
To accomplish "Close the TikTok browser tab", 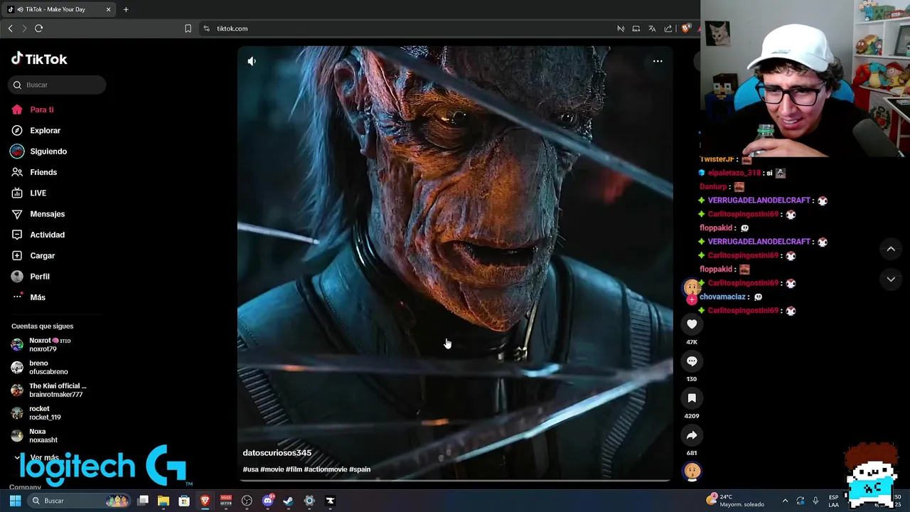I will coord(109,9).
